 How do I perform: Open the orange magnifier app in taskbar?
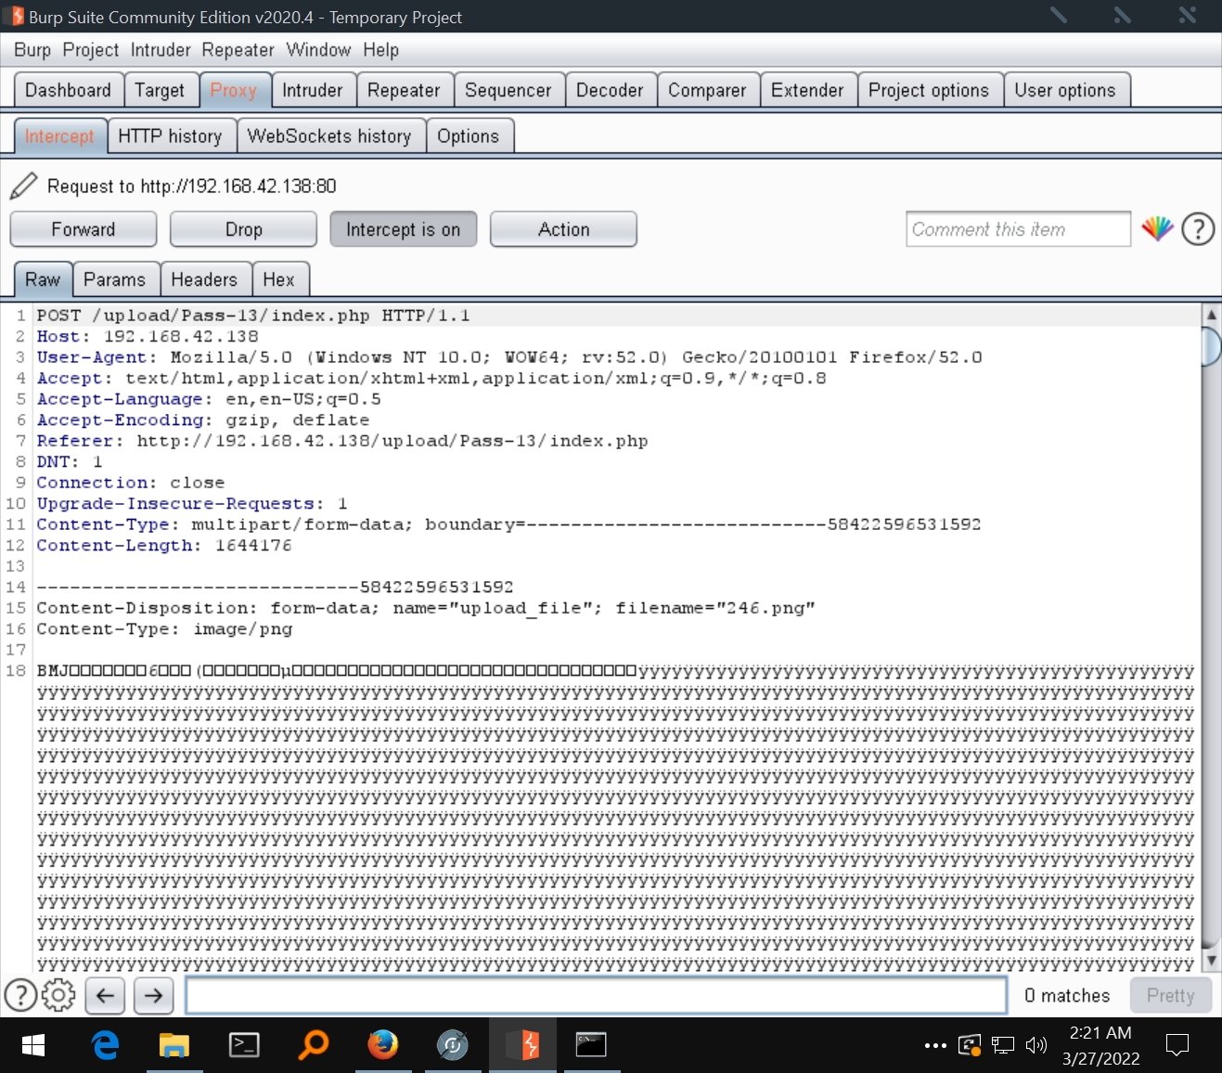314,1045
